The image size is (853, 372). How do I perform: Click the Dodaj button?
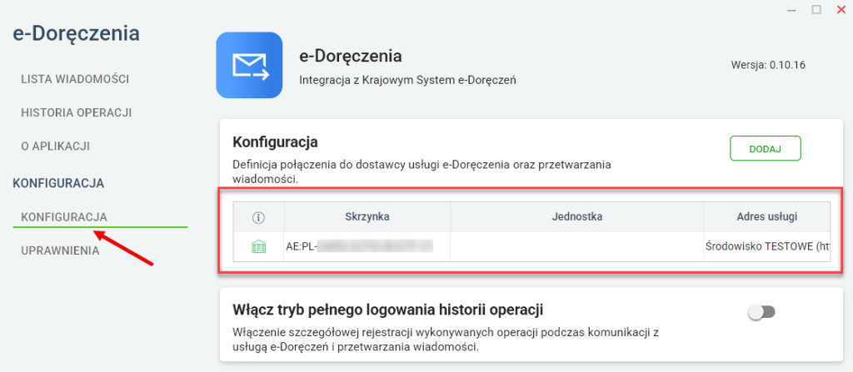tap(766, 148)
